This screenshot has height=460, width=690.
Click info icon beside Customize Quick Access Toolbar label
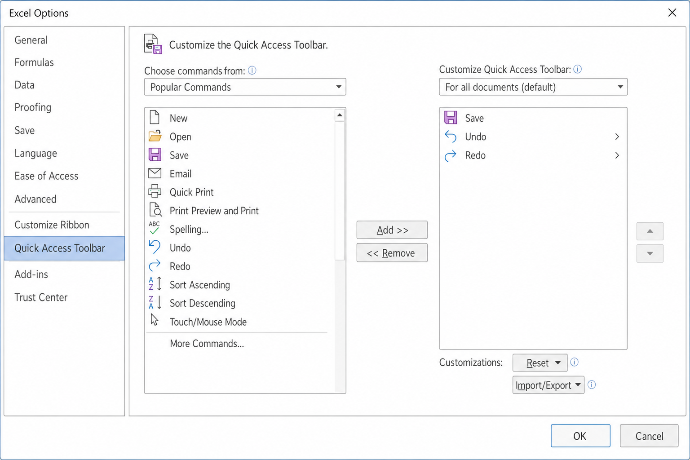coord(578,69)
